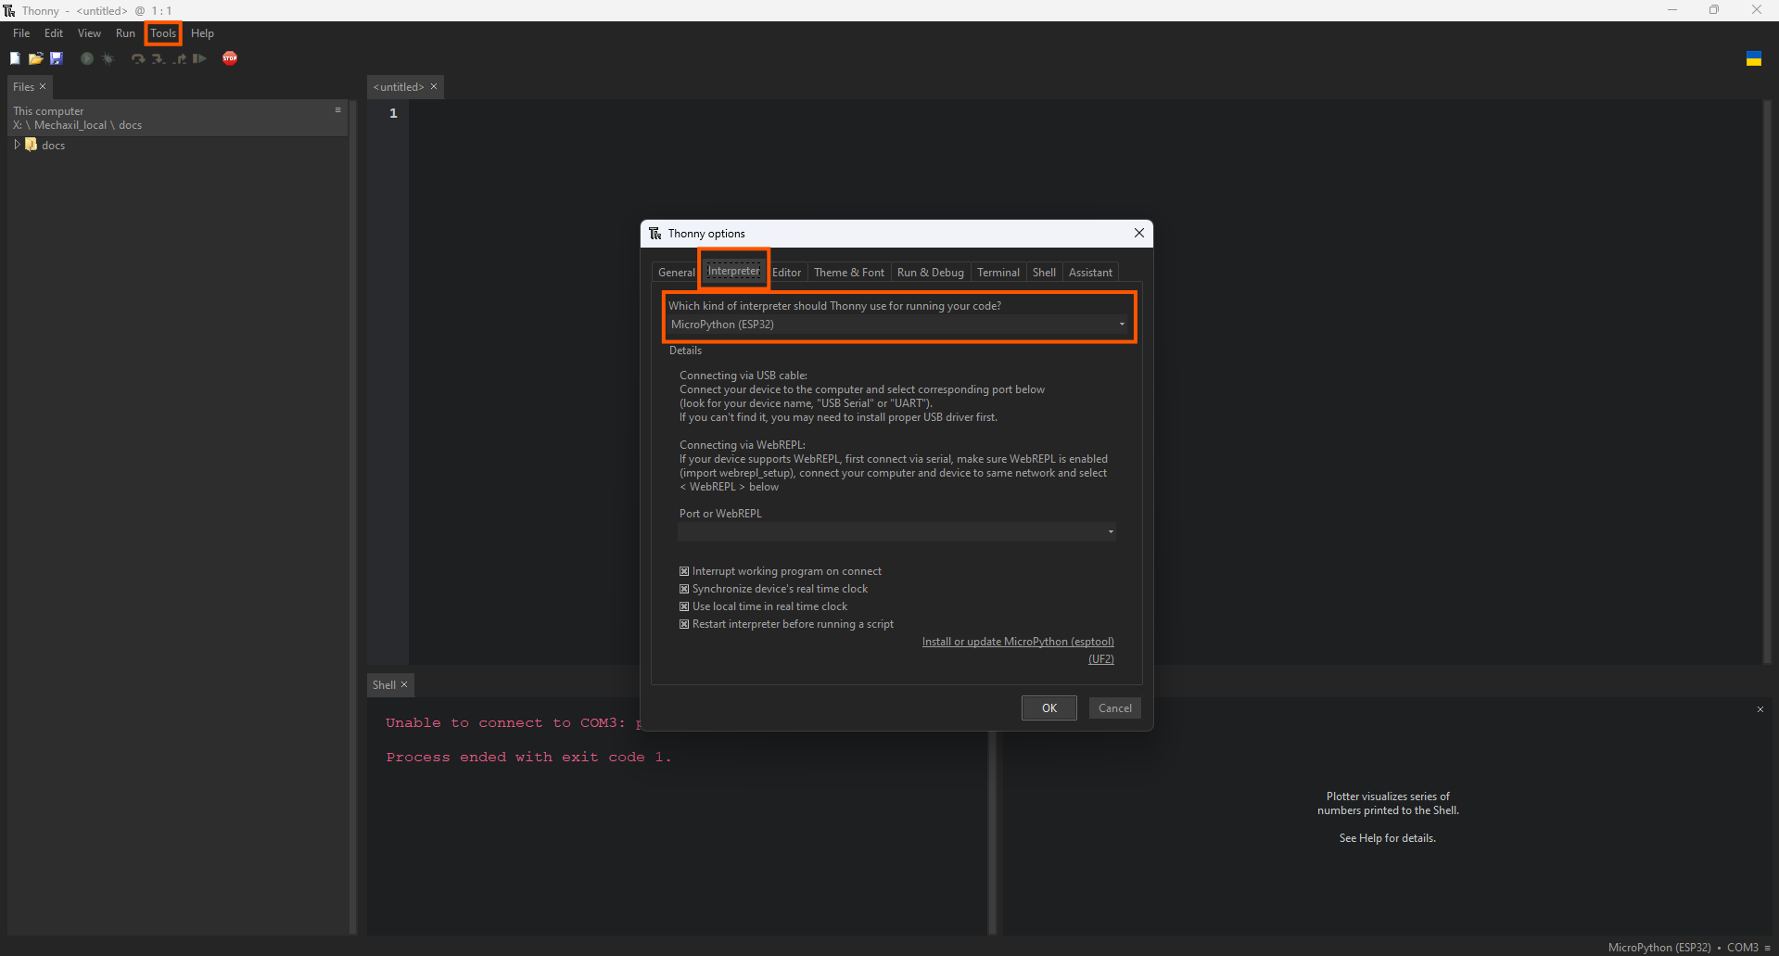Click the Step into toolbar icon
The width and height of the screenshot is (1779, 956).
[159, 58]
